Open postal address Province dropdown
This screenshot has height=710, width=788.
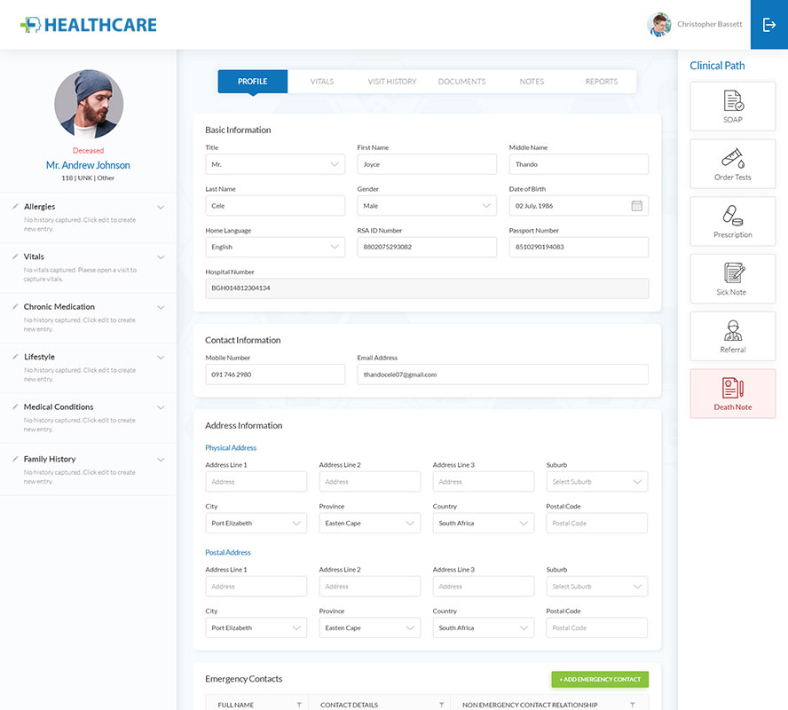(x=369, y=627)
